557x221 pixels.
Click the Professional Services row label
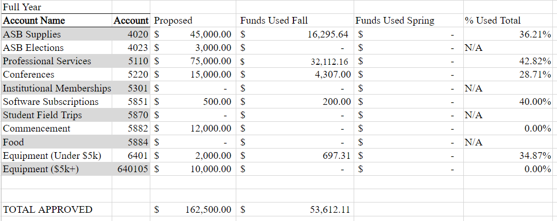(57, 61)
